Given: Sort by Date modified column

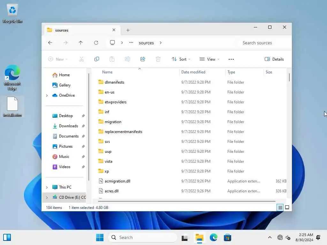Looking at the screenshot, I should [193, 72].
